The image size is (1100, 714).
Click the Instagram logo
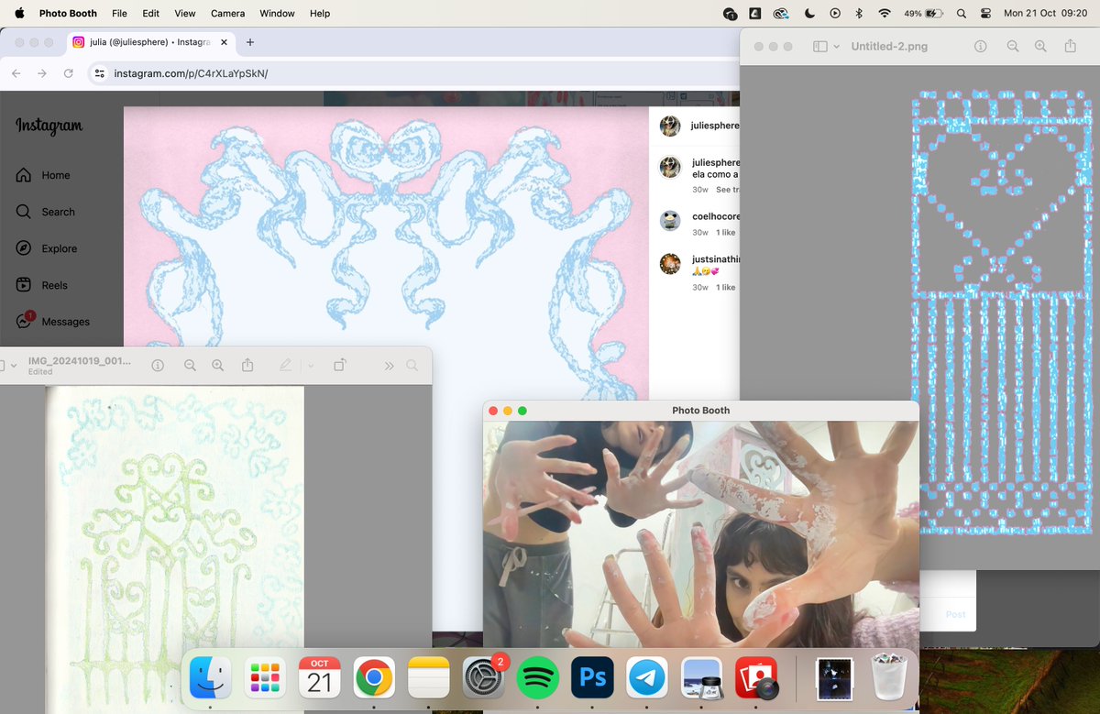coord(49,126)
